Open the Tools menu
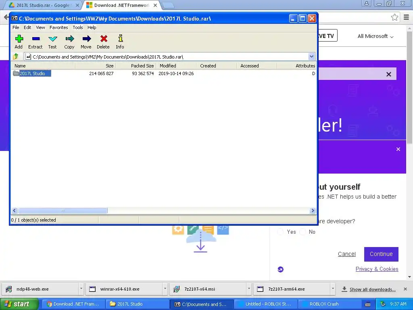The width and height of the screenshot is (413, 310). pos(78,27)
